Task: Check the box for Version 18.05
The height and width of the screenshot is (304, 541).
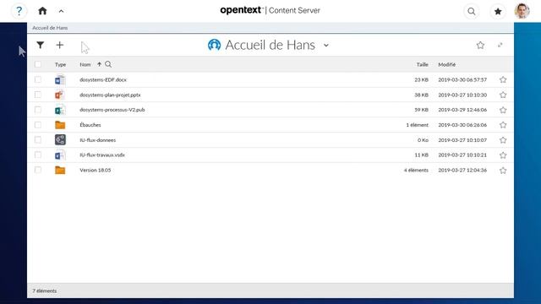Action: tap(38, 170)
